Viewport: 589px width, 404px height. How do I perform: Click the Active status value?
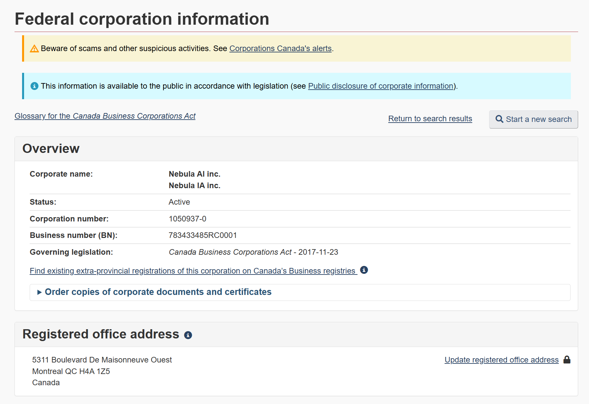coord(179,202)
